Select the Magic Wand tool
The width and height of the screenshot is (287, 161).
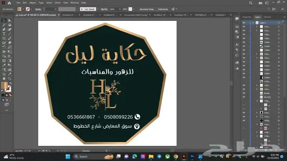tap(4, 25)
